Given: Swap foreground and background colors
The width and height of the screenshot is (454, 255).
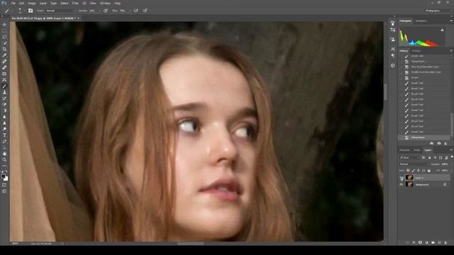Looking at the screenshot, I should click(6, 171).
